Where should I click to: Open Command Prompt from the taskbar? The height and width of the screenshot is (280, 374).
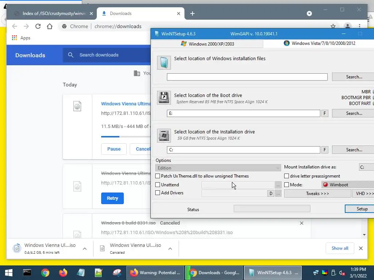pos(27,273)
